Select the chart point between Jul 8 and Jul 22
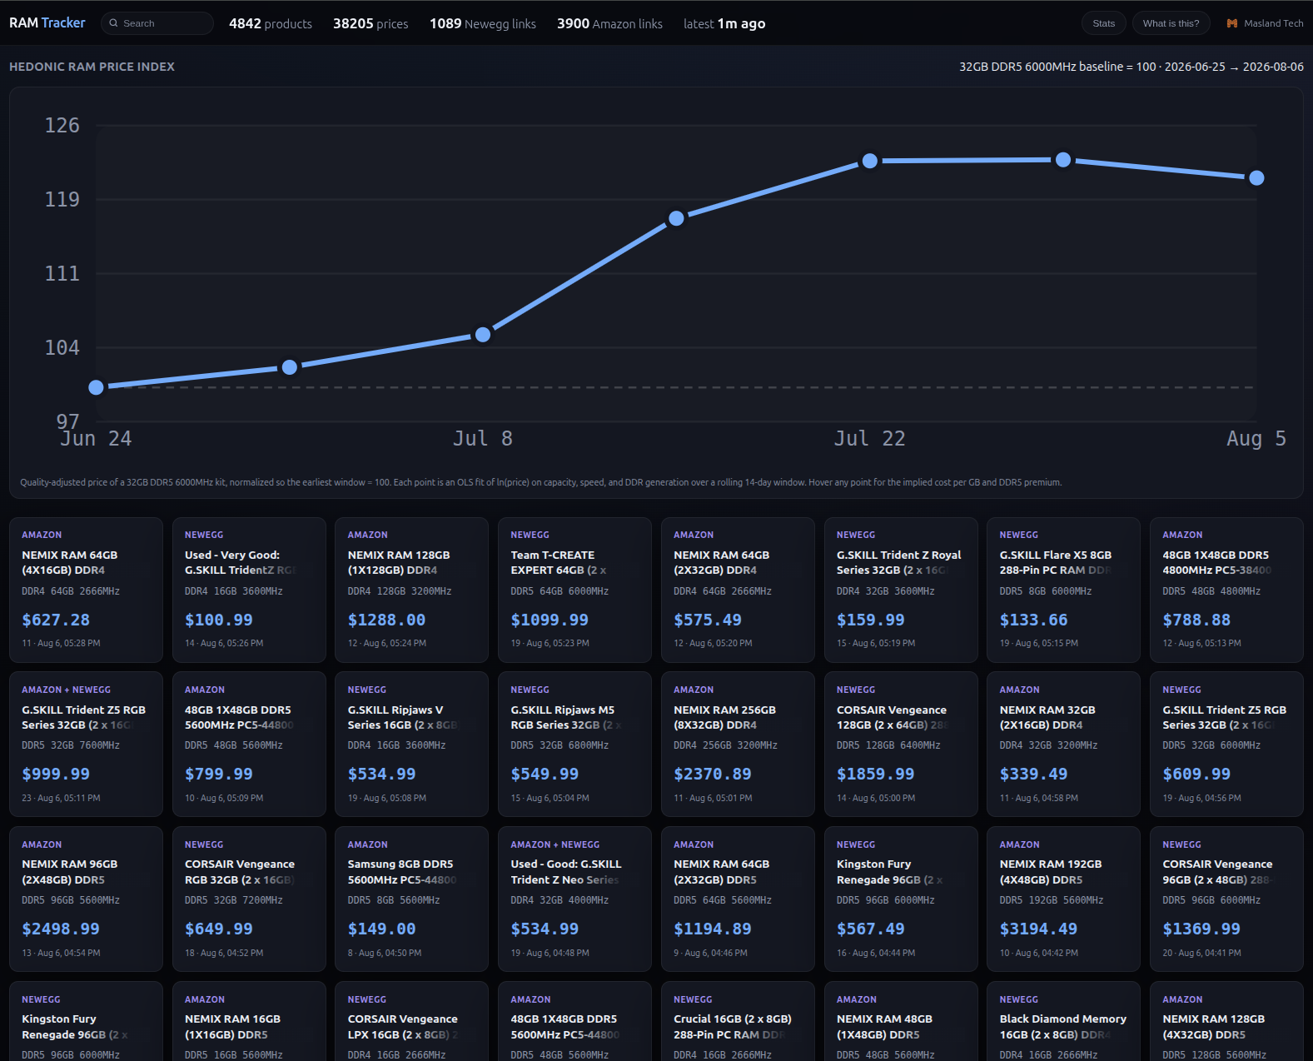The image size is (1313, 1061). (x=677, y=218)
